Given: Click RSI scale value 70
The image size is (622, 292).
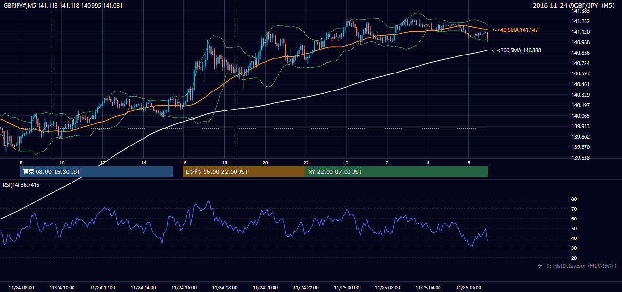Looking at the screenshot, I should [574, 209].
